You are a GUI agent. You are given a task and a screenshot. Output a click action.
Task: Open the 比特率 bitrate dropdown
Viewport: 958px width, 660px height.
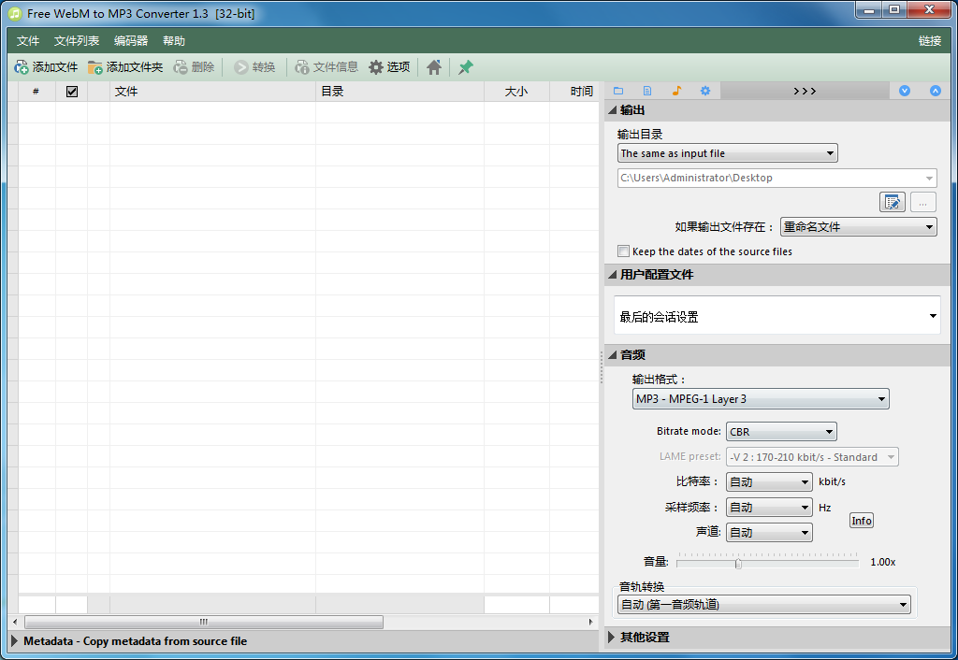tap(769, 481)
